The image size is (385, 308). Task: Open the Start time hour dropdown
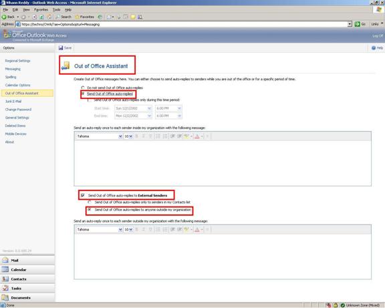(x=179, y=108)
